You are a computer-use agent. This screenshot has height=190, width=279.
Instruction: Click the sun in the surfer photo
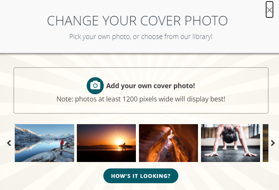pos(119,142)
